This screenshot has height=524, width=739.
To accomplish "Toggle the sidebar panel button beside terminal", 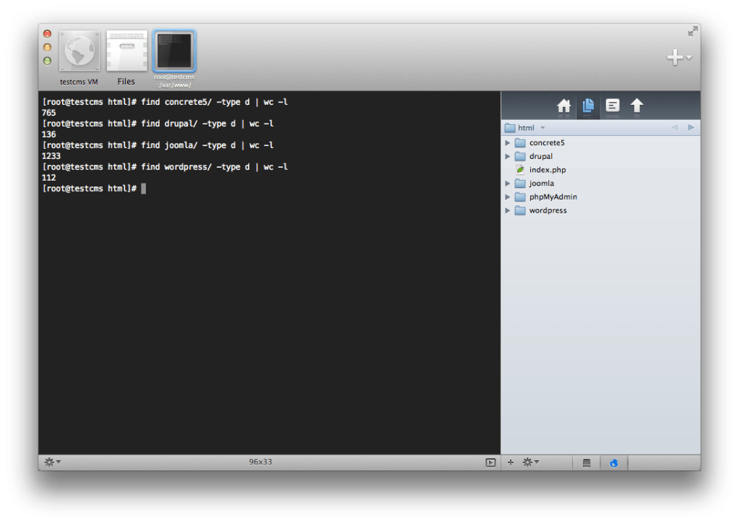I will pyautogui.click(x=490, y=463).
